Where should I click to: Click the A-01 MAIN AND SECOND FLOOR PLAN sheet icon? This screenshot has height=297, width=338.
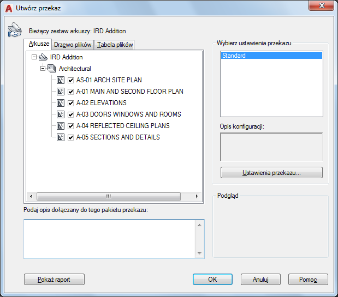click(61, 92)
